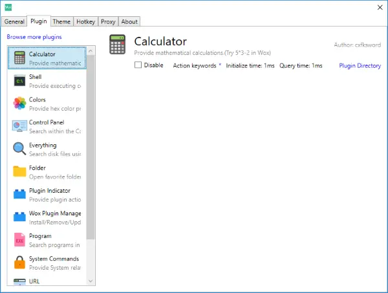The width and height of the screenshot is (388, 293).
Task: Click the large Calculator icon in details pane
Action: (x=118, y=45)
